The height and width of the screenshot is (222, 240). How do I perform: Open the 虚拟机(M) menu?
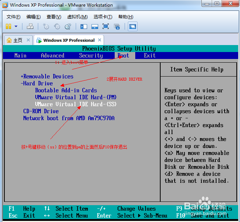pos(77,17)
